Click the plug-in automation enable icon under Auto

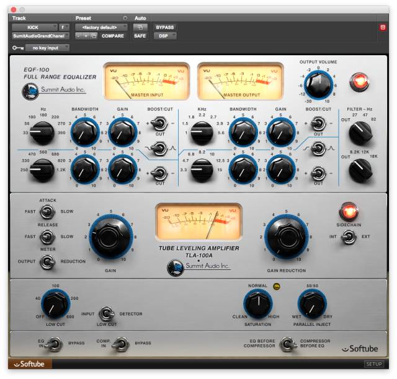[x=140, y=27]
